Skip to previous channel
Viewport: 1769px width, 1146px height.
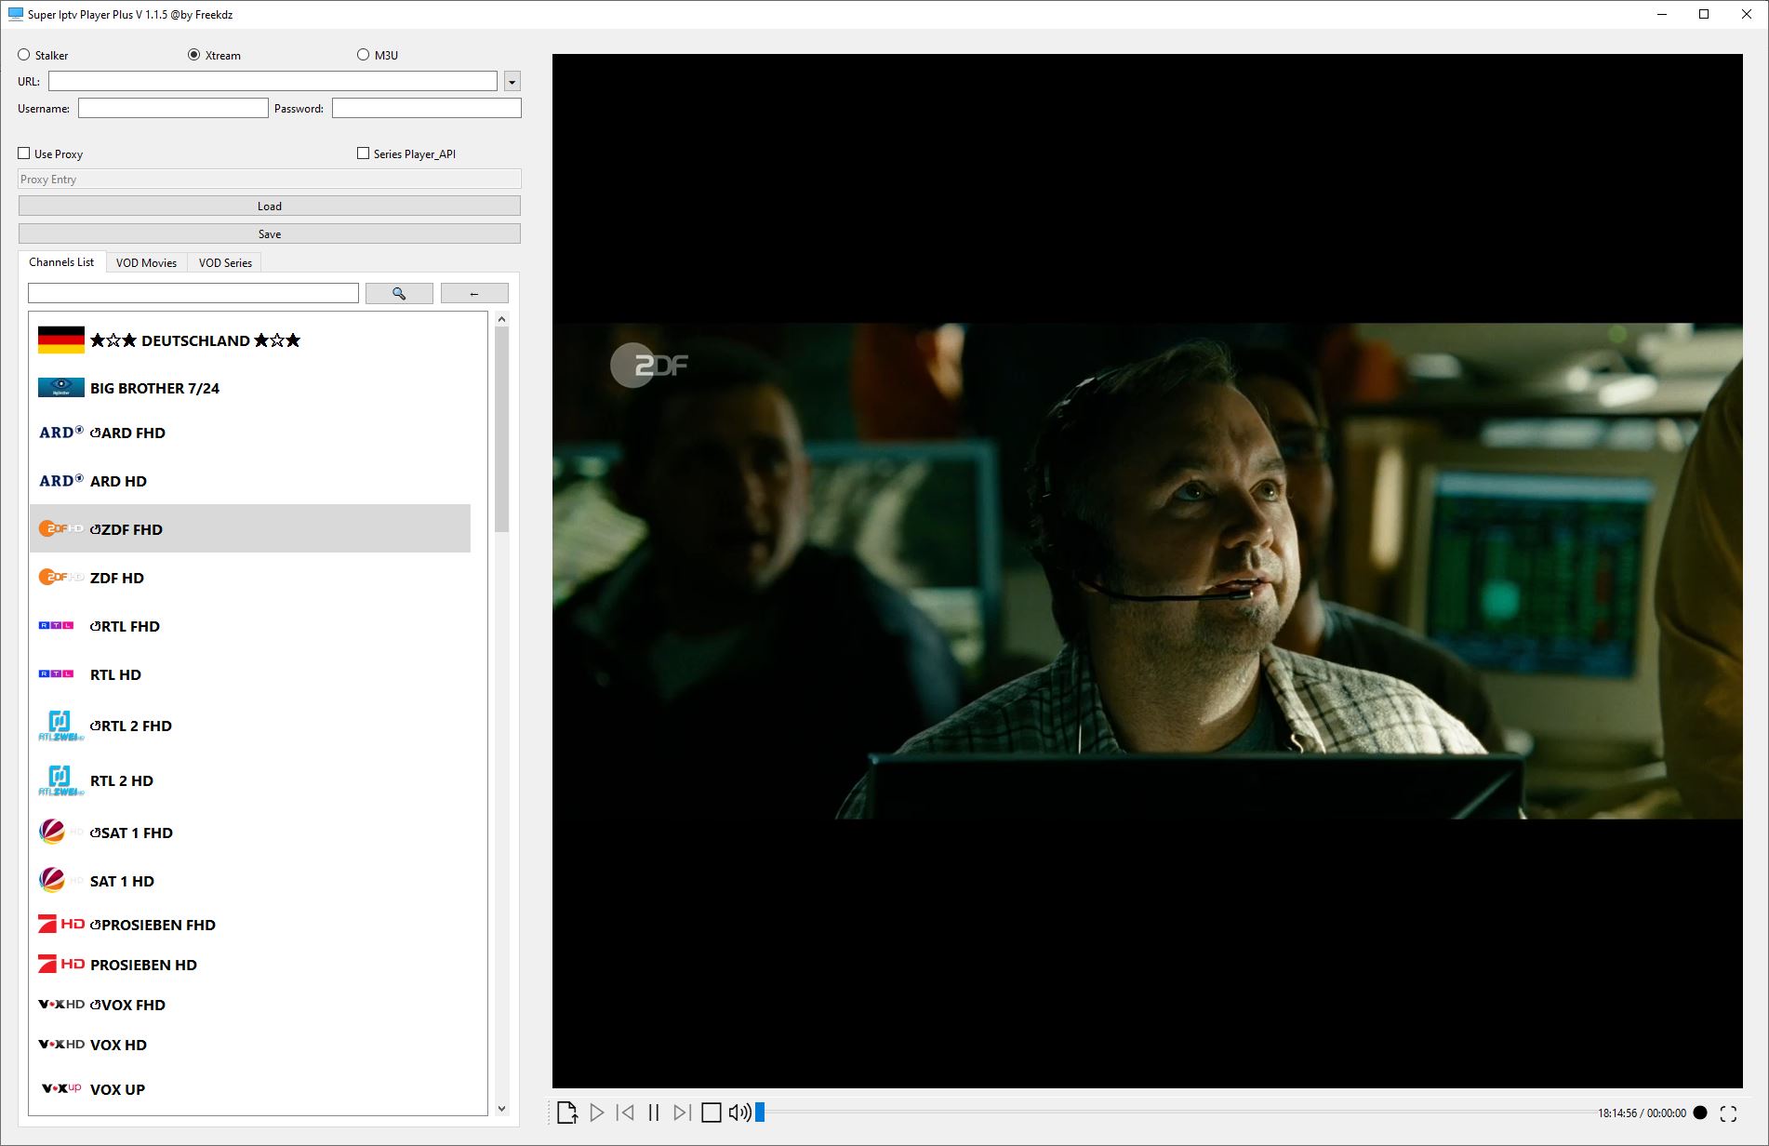click(626, 1113)
